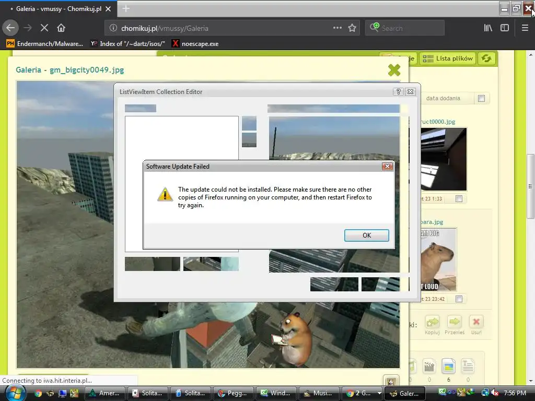Click the forward navigation arrow
Viewport: 535px width, 401px height.
click(x=28, y=28)
